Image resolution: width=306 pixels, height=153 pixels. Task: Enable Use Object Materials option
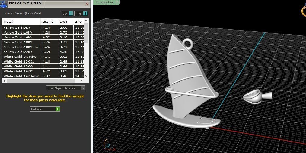coord(66,88)
